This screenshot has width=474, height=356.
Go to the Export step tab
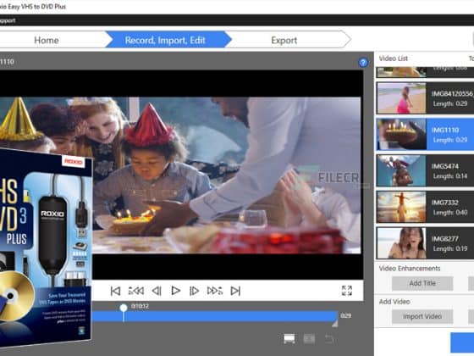pos(284,40)
